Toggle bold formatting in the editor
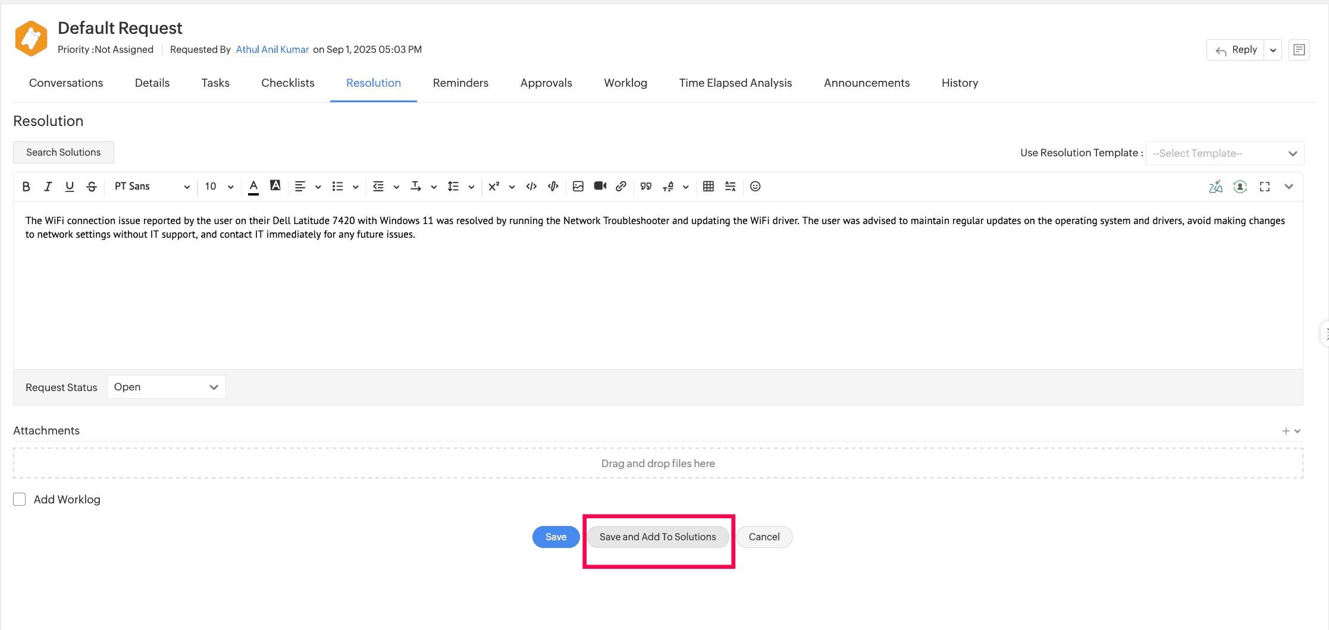Viewport: 1329px width, 630px height. click(x=26, y=187)
